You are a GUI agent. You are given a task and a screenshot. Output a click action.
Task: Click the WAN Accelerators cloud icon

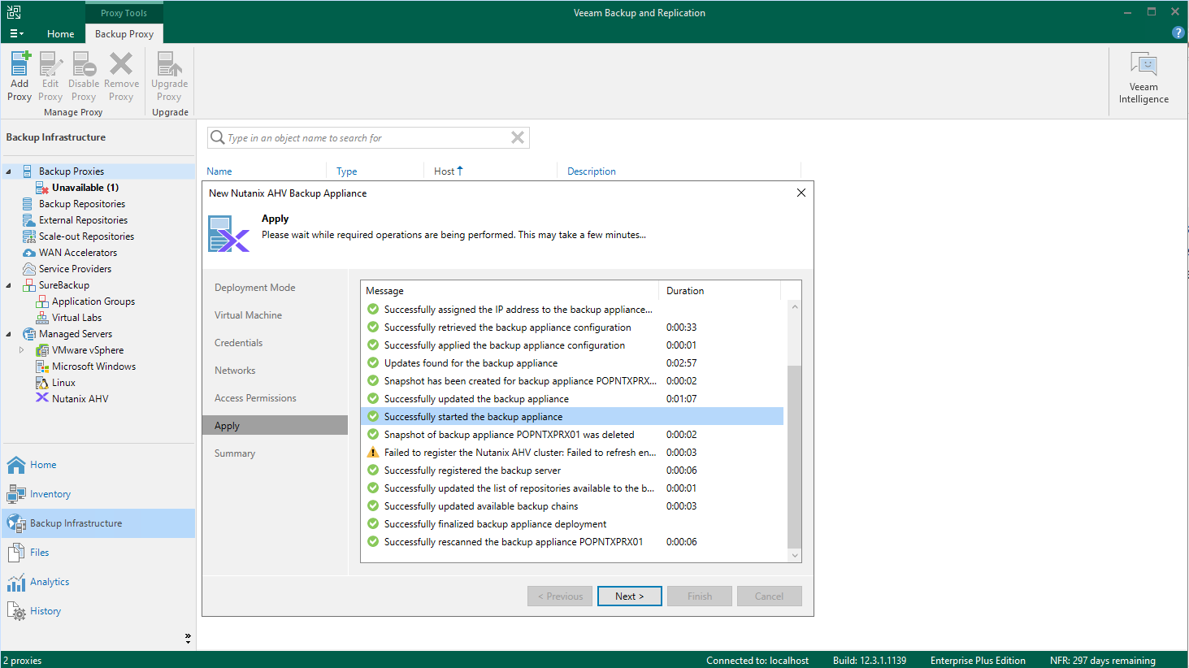tap(28, 253)
